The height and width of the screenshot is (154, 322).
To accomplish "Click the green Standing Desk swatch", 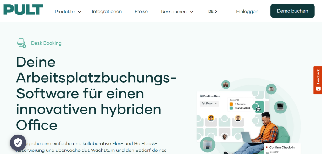I will coord(231,108).
